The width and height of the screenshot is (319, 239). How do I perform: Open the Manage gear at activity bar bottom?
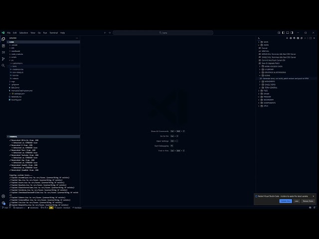[x=3, y=203]
